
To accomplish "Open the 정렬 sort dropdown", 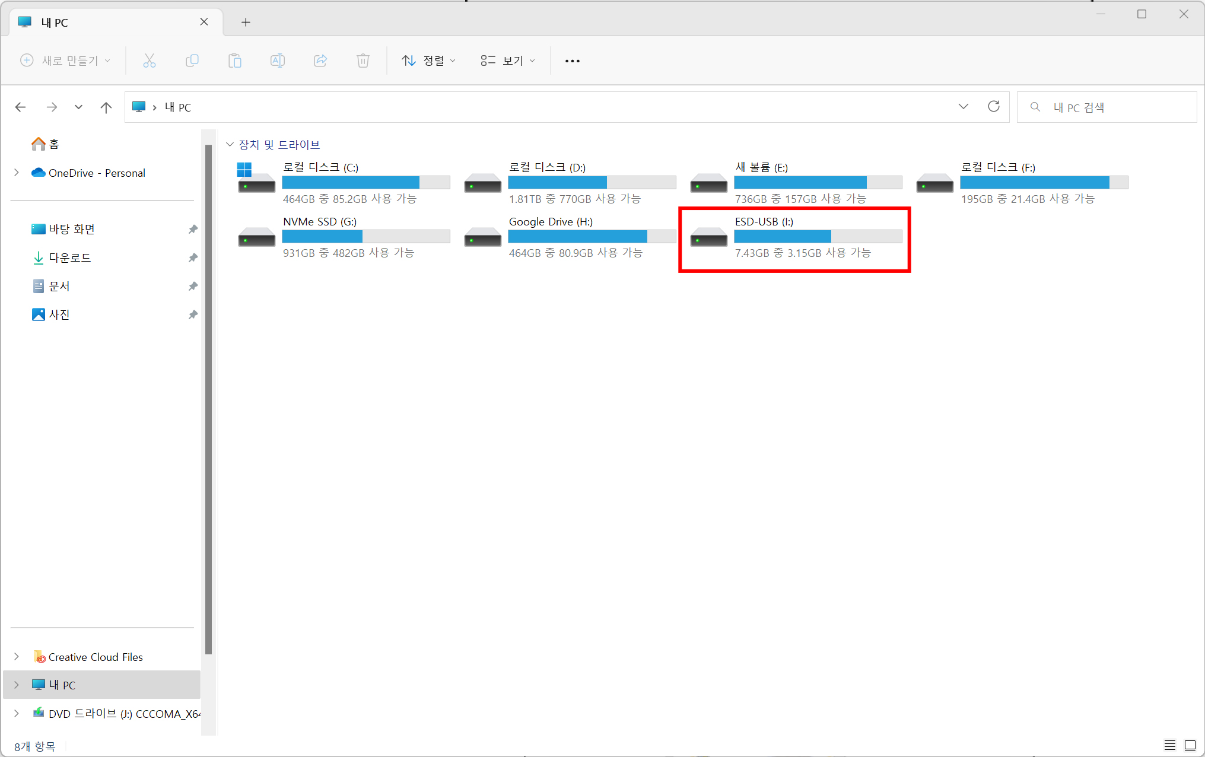I will point(428,61).
